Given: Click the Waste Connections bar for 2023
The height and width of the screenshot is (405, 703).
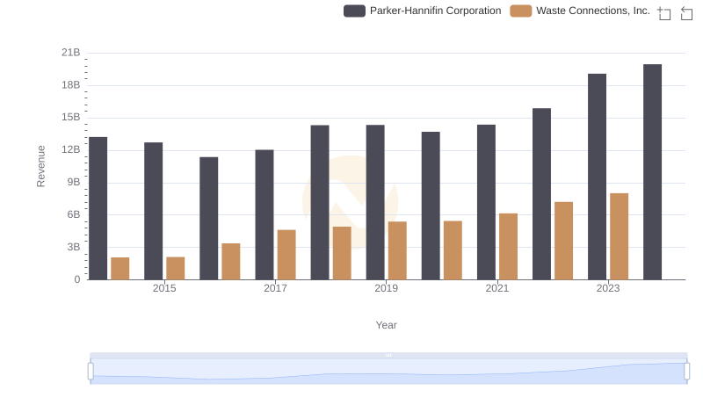Looking at the screenshot, I should tap(620, 236).
